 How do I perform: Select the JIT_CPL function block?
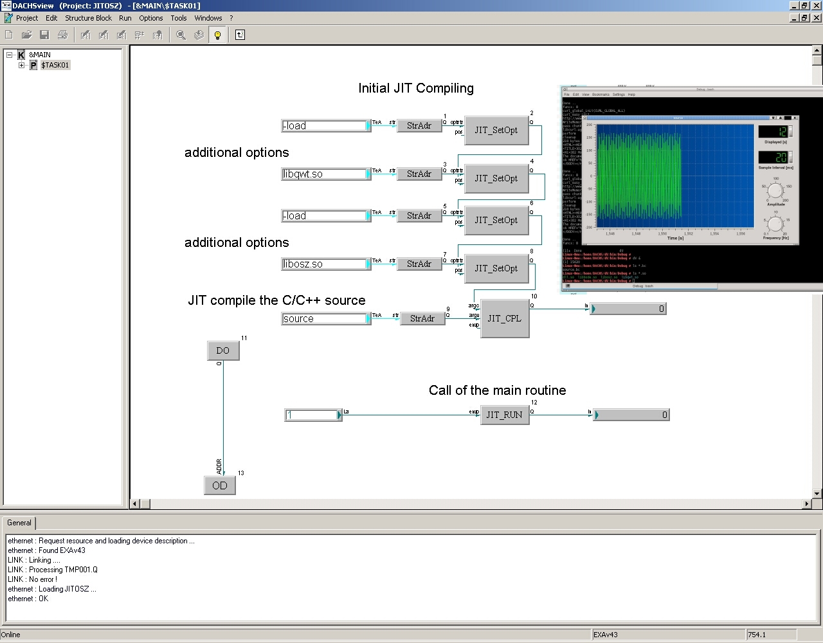click(x=505, y=318)
